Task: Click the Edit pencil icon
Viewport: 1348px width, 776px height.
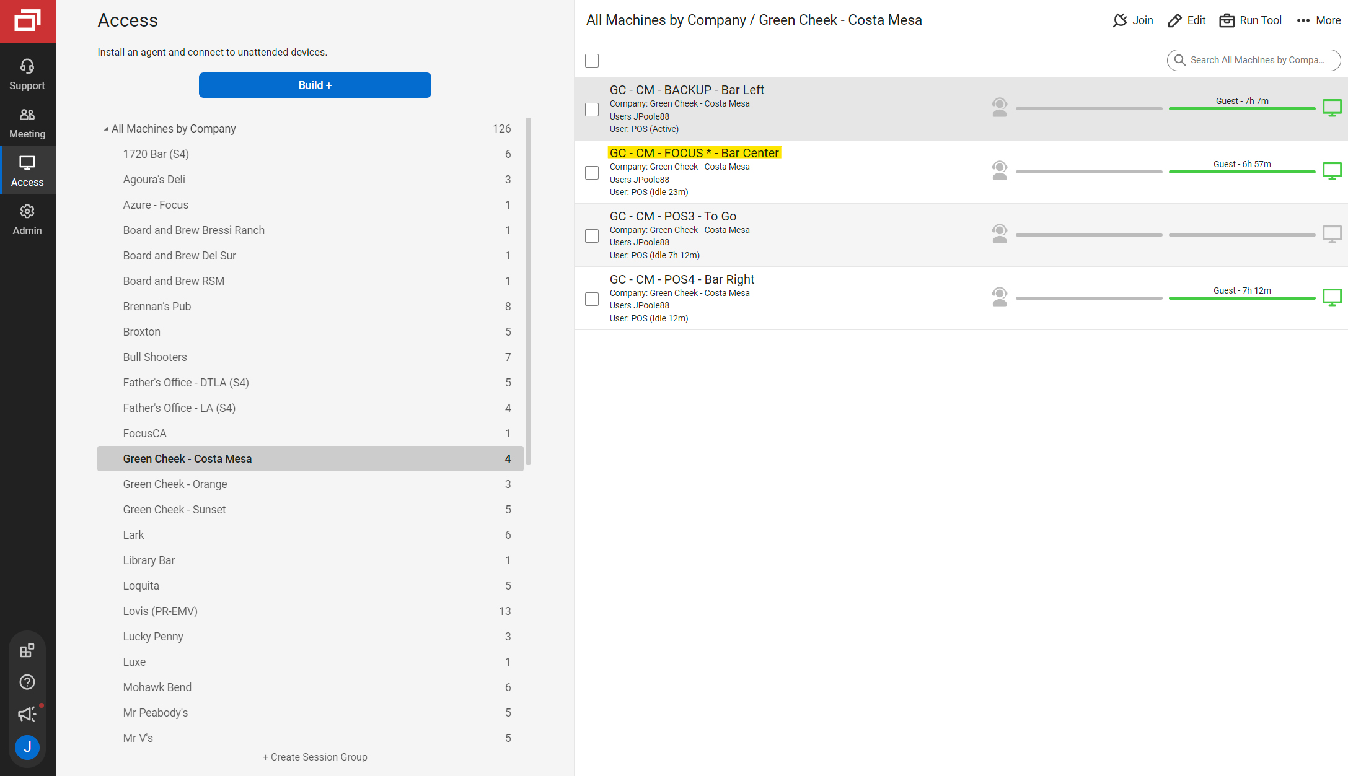Action: point(1174,20)
